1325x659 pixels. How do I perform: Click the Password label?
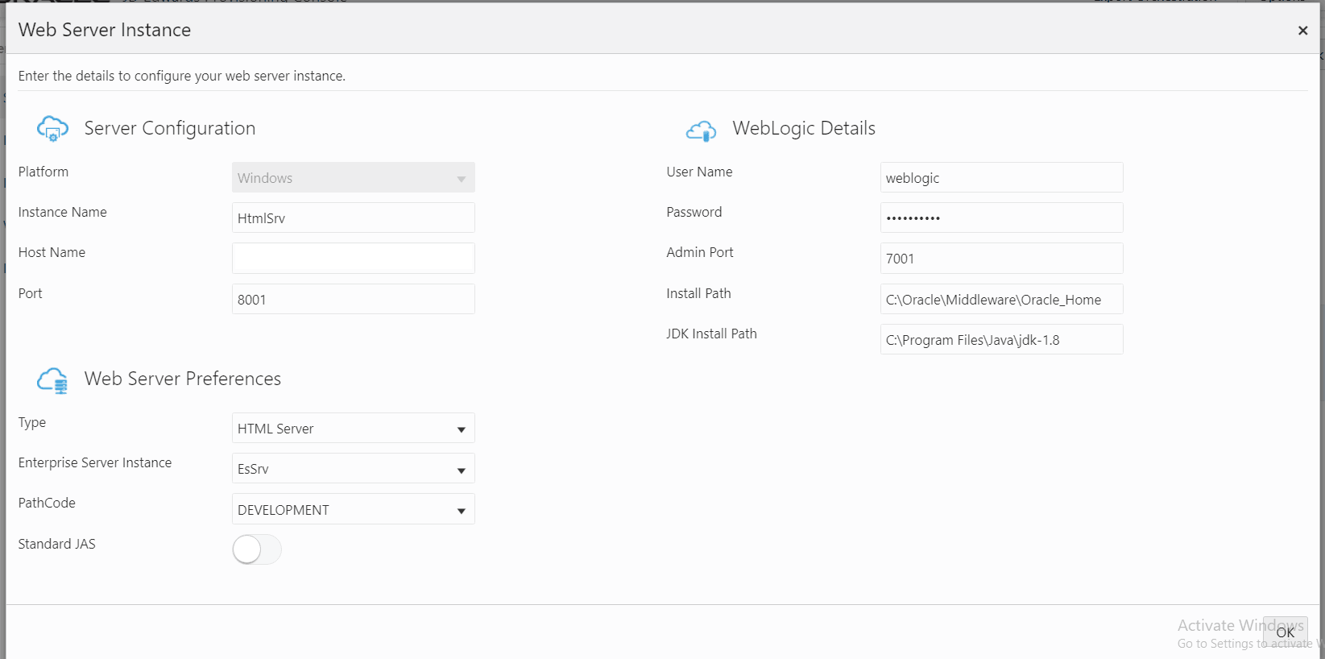click(694, 212)
